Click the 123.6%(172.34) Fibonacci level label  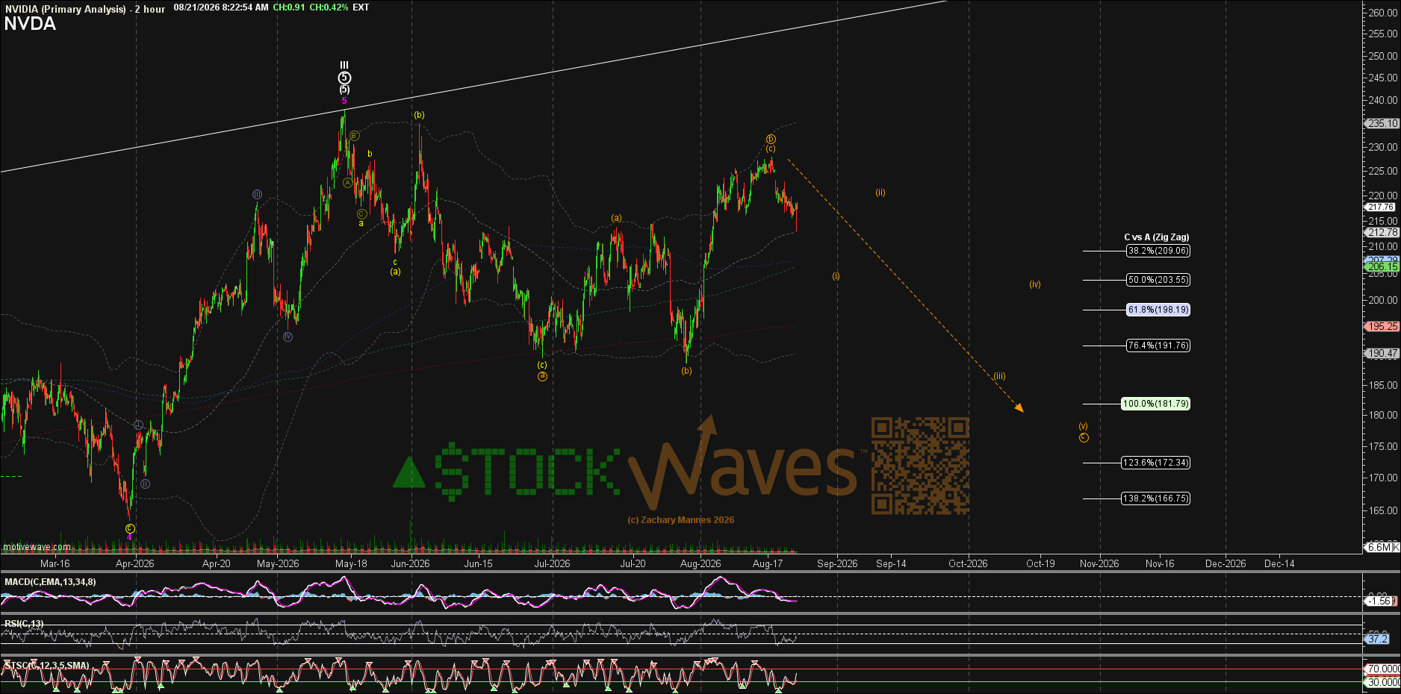(1156, 463)
